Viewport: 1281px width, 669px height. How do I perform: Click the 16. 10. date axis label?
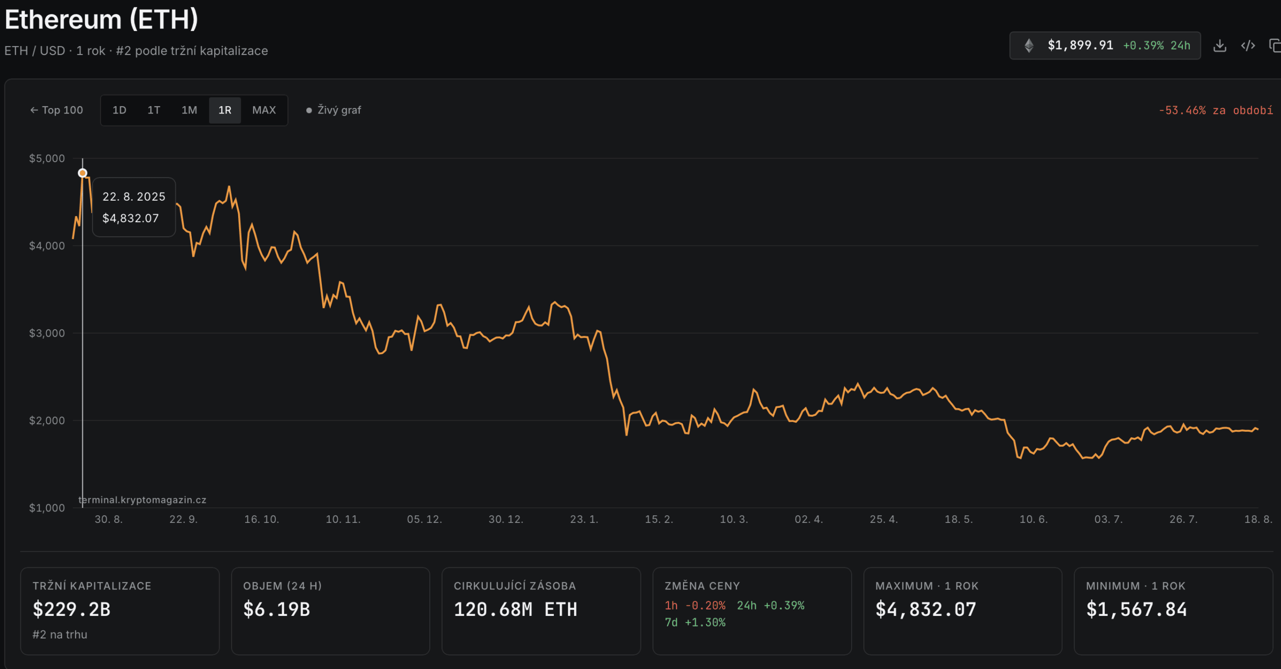point(262,519)
